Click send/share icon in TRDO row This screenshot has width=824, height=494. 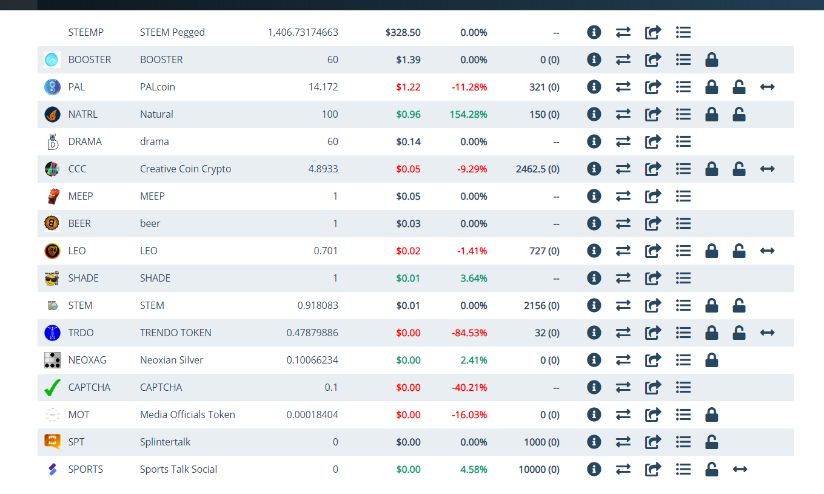click(652, 333)
